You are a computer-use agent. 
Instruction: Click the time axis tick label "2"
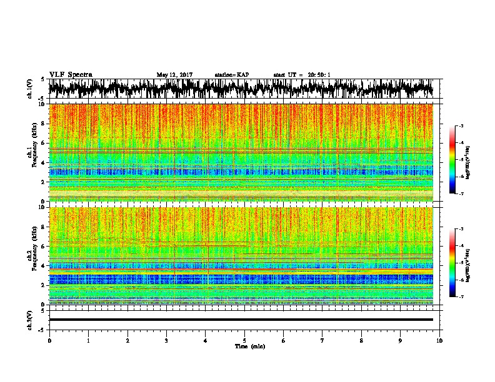click(127, 341)
